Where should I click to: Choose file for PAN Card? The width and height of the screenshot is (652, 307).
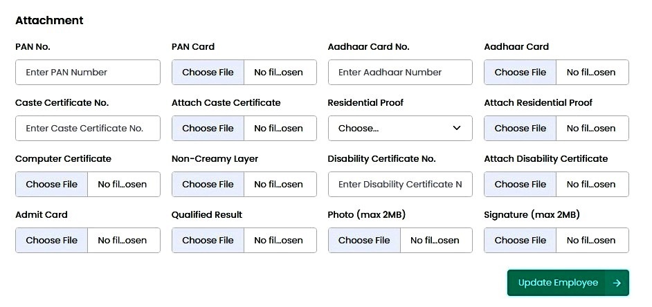pos(208,73)
